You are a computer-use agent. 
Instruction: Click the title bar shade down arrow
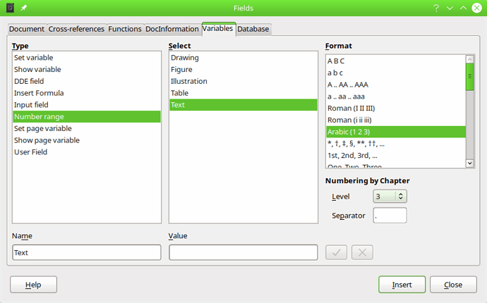(450, 8)
